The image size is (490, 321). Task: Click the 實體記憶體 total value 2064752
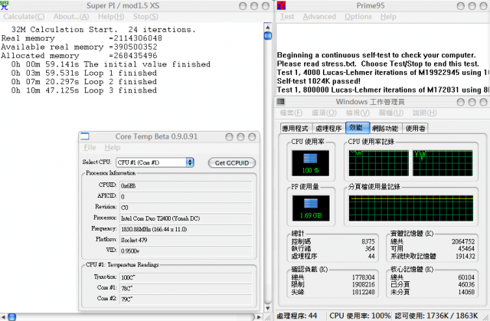click(x=463, y=241)
